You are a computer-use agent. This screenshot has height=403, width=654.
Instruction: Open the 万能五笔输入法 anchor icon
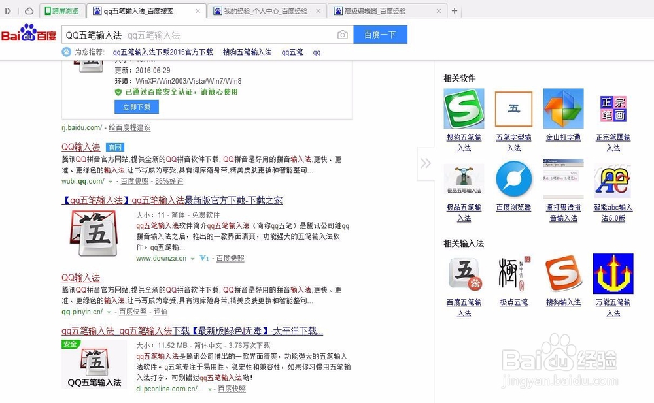coord(613,274)
